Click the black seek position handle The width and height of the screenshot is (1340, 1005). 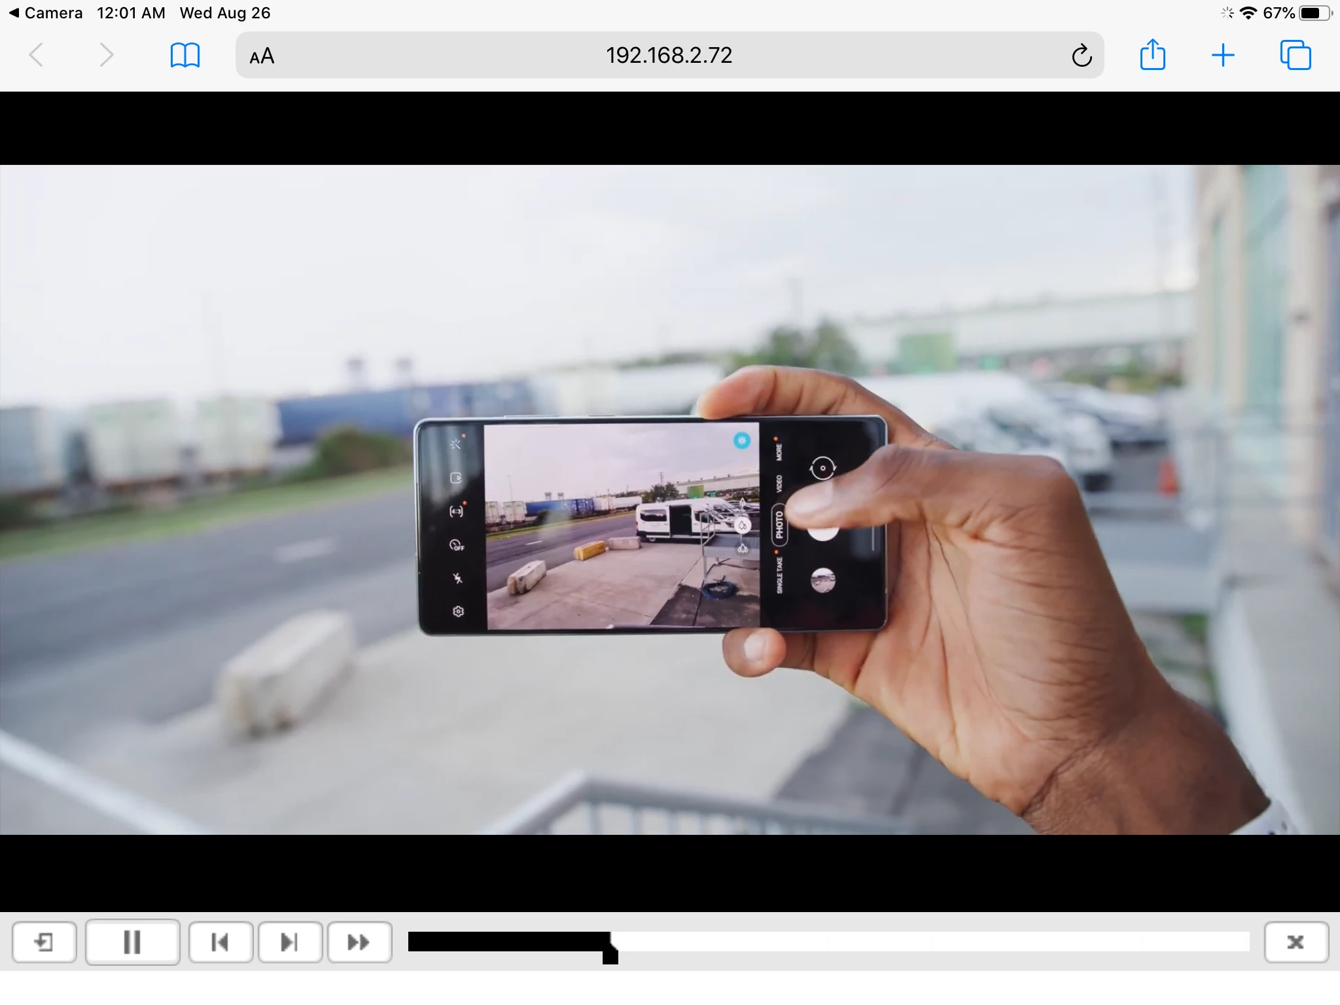(610, 955)
